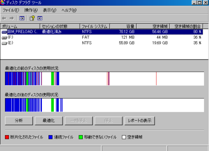Click the red fragmented-files legend swatch
Screen dimensions: 209x151
(7, 137)
